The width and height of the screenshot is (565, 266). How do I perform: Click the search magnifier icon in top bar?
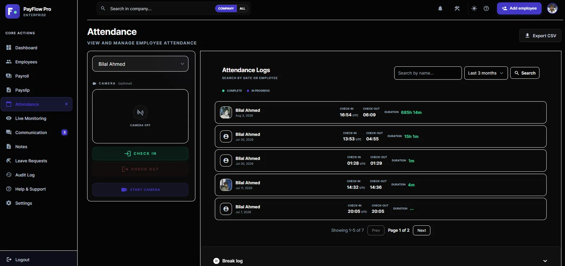103,8
